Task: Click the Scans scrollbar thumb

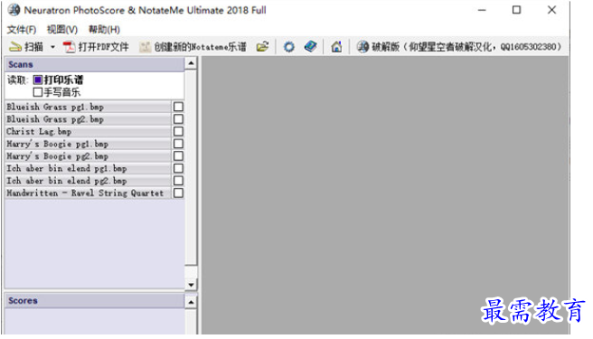Action: 191,167
